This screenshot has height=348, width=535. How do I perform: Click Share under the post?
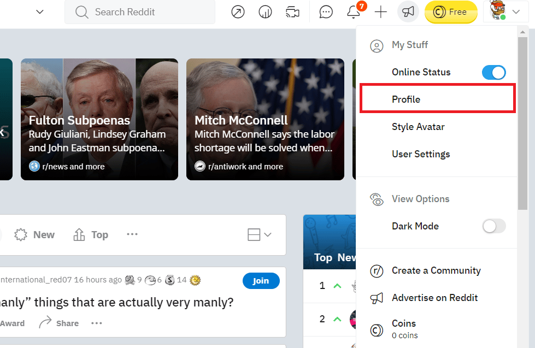[59, 323]
